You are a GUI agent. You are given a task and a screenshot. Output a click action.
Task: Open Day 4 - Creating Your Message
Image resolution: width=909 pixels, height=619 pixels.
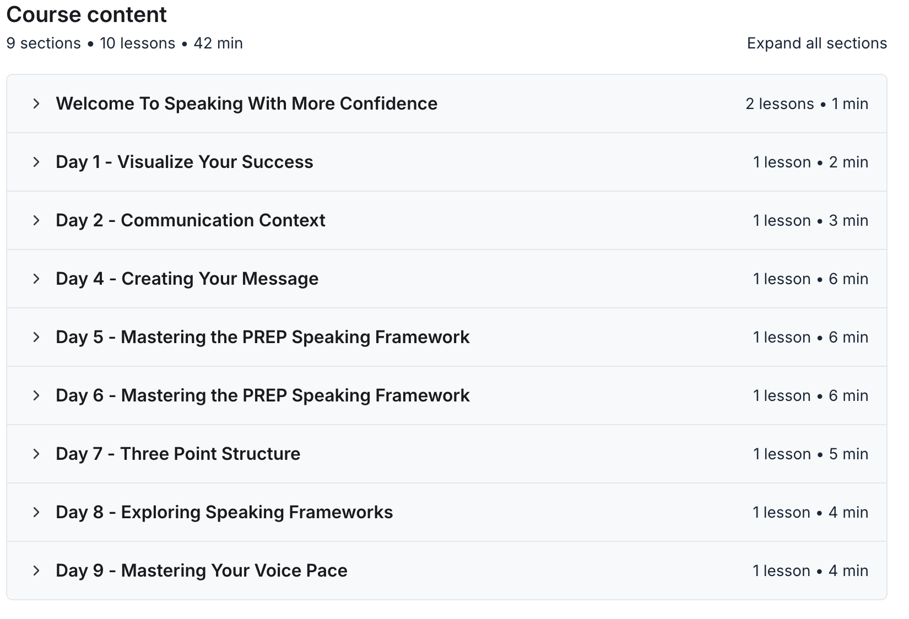pyautogui.click(x=187, y=279)
